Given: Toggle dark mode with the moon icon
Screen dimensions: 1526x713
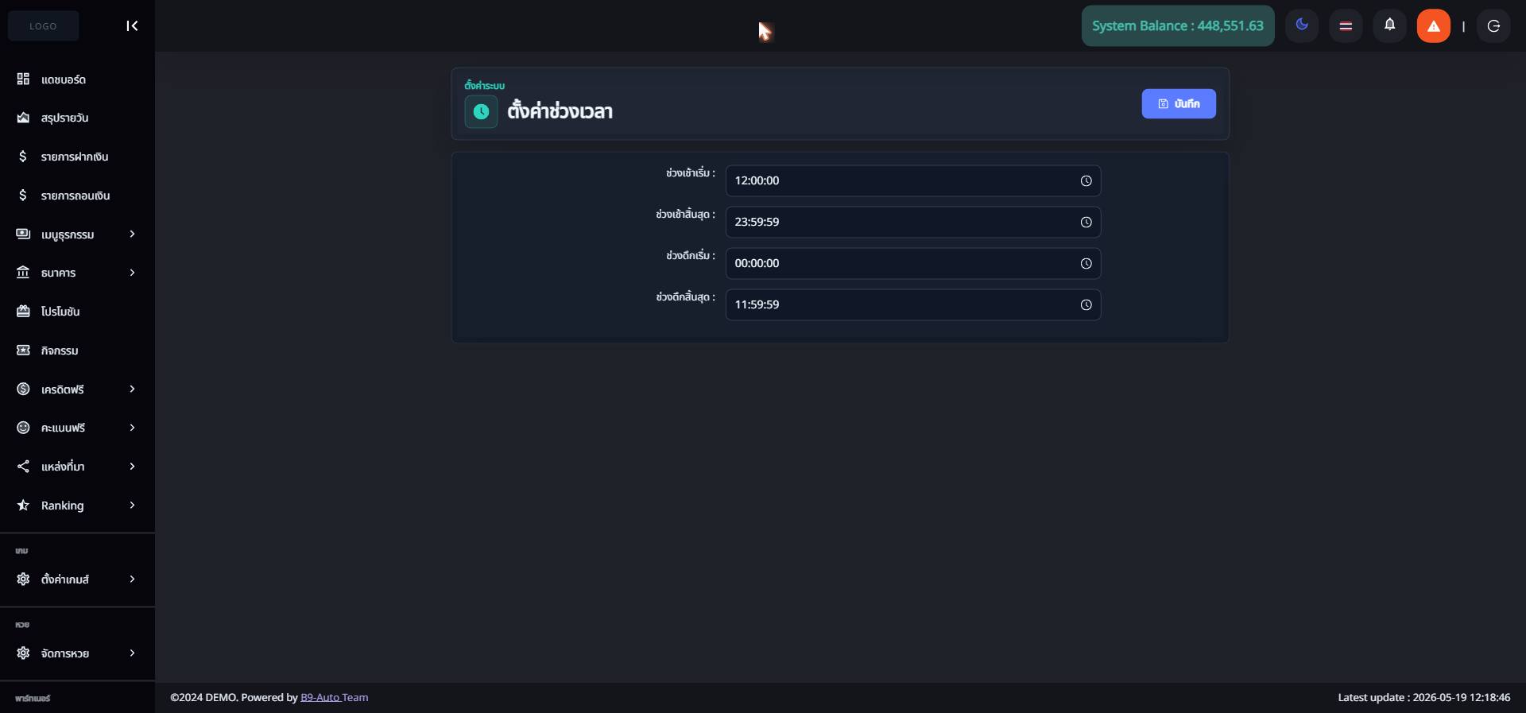Looking at the screenshot, I should [x=1302, y=25].
